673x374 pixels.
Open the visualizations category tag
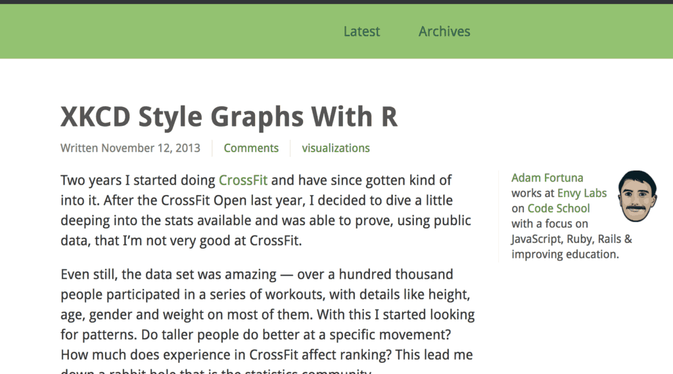[336, 148]
